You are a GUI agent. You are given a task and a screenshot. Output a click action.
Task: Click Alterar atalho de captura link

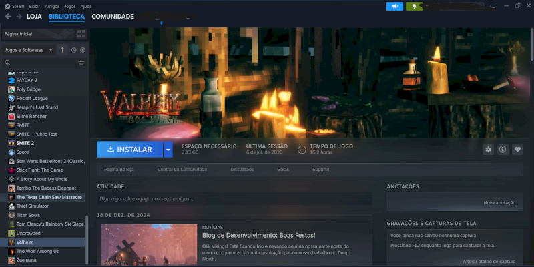point(489,262)
